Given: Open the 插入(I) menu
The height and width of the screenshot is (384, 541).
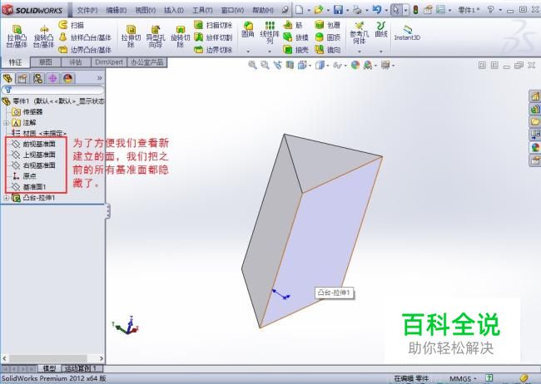Looking at the screenshot, I should 174,10.
